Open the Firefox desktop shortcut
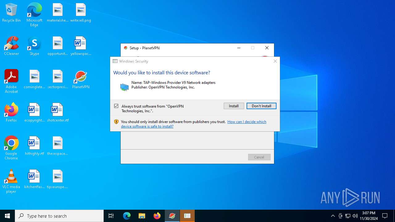Image resolution: width=395 pixels, height=222 pixels. tap(11, 113)
